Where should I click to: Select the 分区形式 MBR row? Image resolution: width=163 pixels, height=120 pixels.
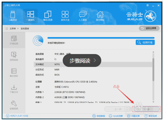click(93, 69)
